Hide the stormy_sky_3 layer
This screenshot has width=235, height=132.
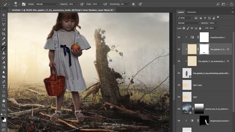click(179, 109)
